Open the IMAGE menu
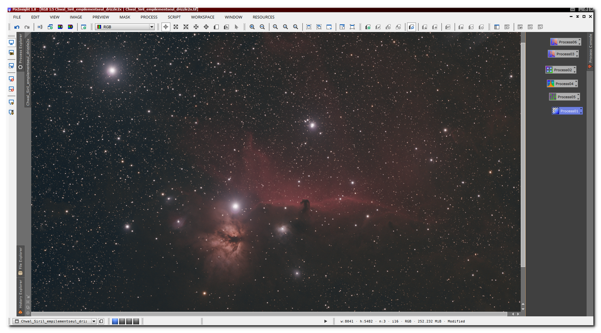601x333 pixels. [76, 17]
